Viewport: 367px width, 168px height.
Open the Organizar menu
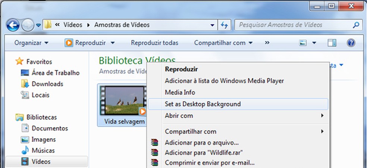[31, 43]
